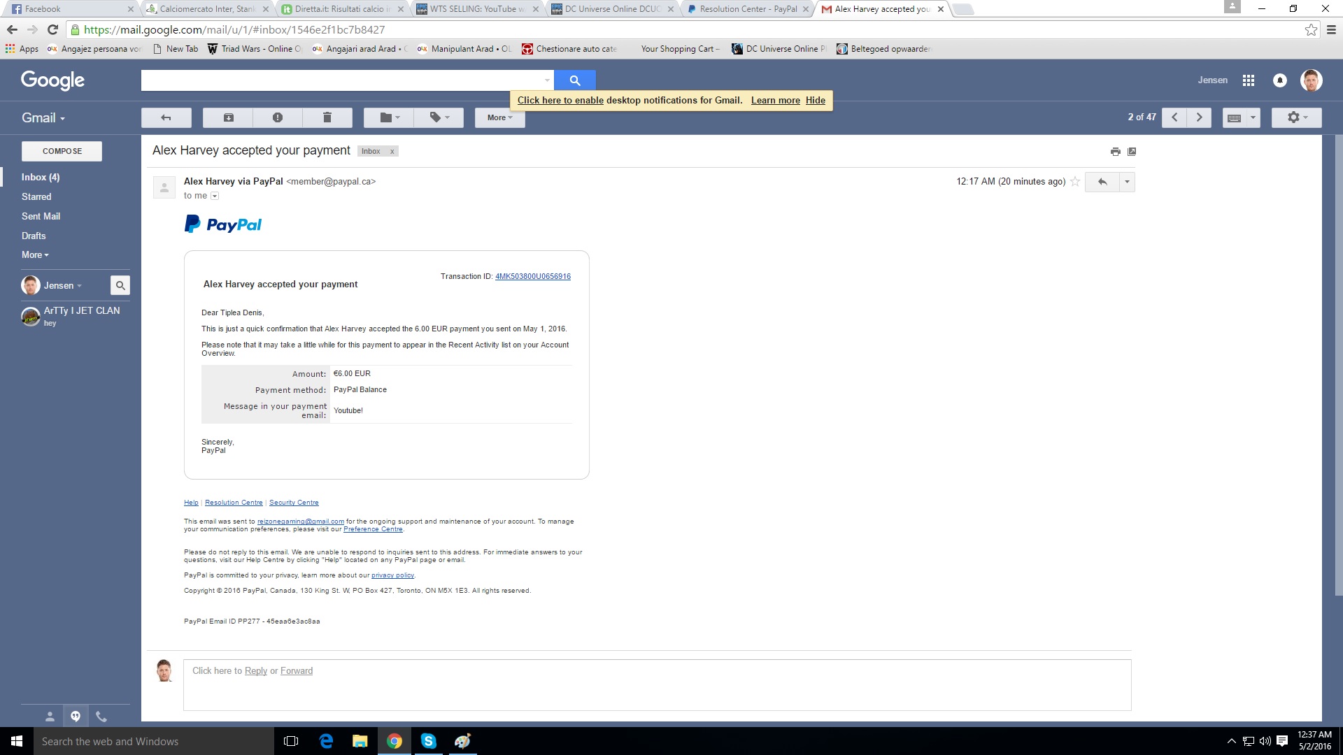The image size is (1343, 755).
Task: Open the Drafts folder
Action: pyautogui.click(x=34, y=236)
